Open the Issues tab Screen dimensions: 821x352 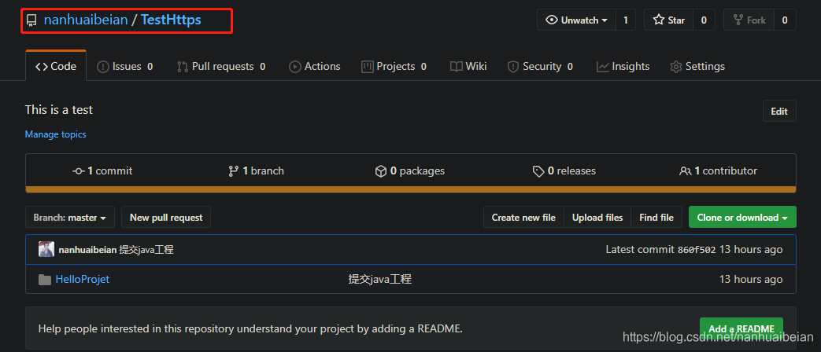[125, 66]
